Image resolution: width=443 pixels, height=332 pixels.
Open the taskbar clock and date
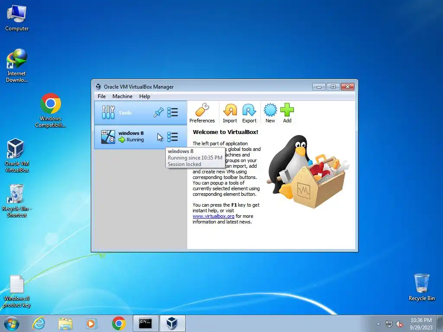421,324
